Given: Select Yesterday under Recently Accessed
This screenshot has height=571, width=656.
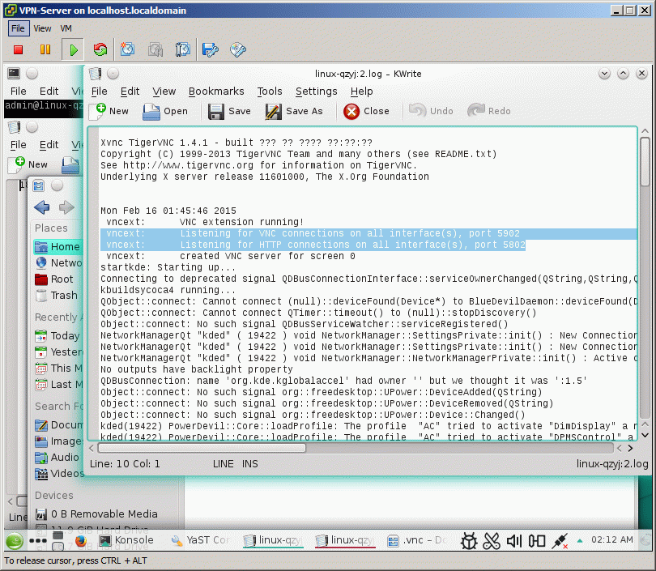Looking at the screenshot, I should pos(58,352).
